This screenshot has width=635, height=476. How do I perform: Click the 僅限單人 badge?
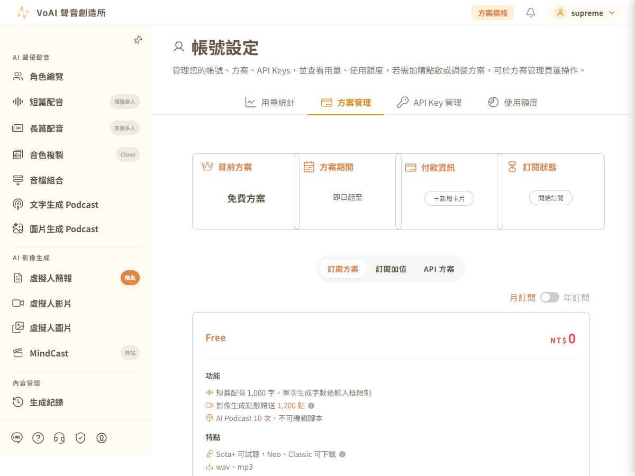pyautogui.click(x=125, y=102)
